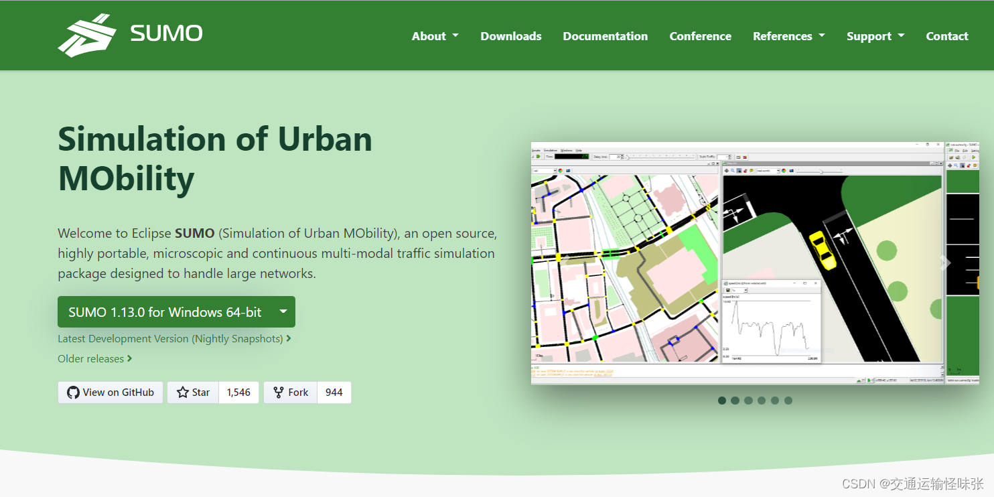Open the About dropdown menu

435,36
